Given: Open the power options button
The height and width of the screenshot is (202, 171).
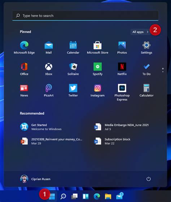Looking at the screenshot, I should coord(149,179).
